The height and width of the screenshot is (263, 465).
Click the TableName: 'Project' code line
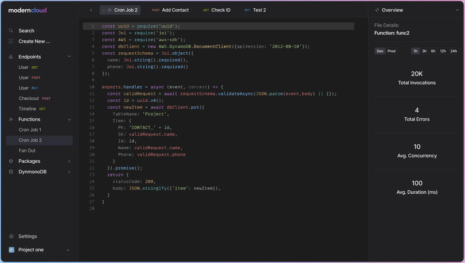(x=141, y=114)
